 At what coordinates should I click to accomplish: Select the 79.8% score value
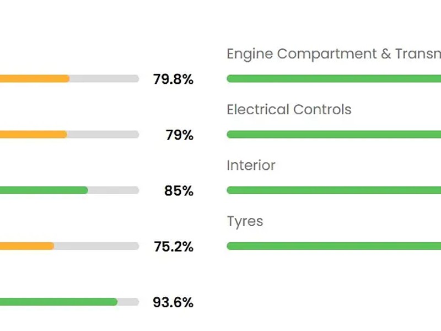173,79
